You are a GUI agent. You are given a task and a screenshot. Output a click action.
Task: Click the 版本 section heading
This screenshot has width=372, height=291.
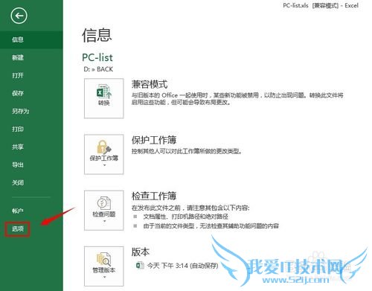click(x=141, y=252)
